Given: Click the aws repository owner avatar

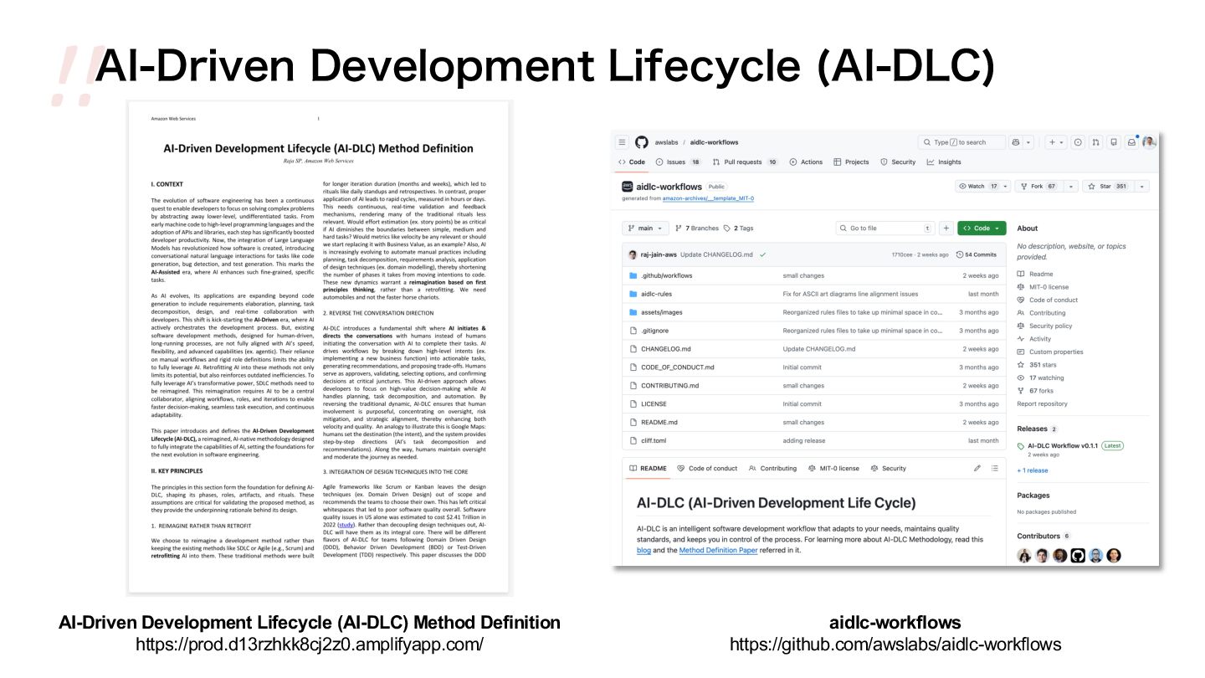Looking at the screenshot, I should [628, 187].
